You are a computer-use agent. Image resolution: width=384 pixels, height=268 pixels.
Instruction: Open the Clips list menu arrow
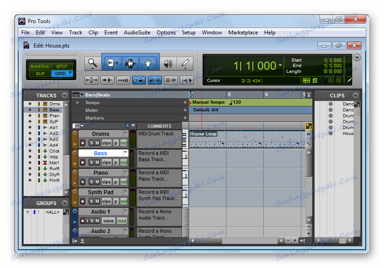click(x=355, y=95)
